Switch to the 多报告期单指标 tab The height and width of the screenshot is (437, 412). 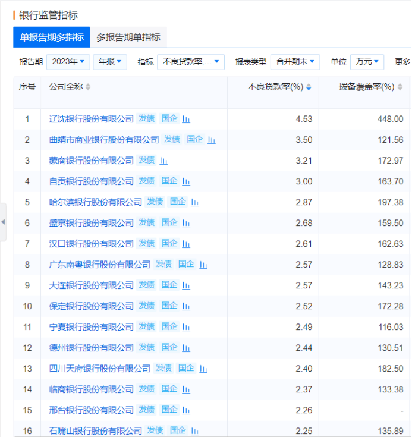pyautogui.click(x=128, y=37)
